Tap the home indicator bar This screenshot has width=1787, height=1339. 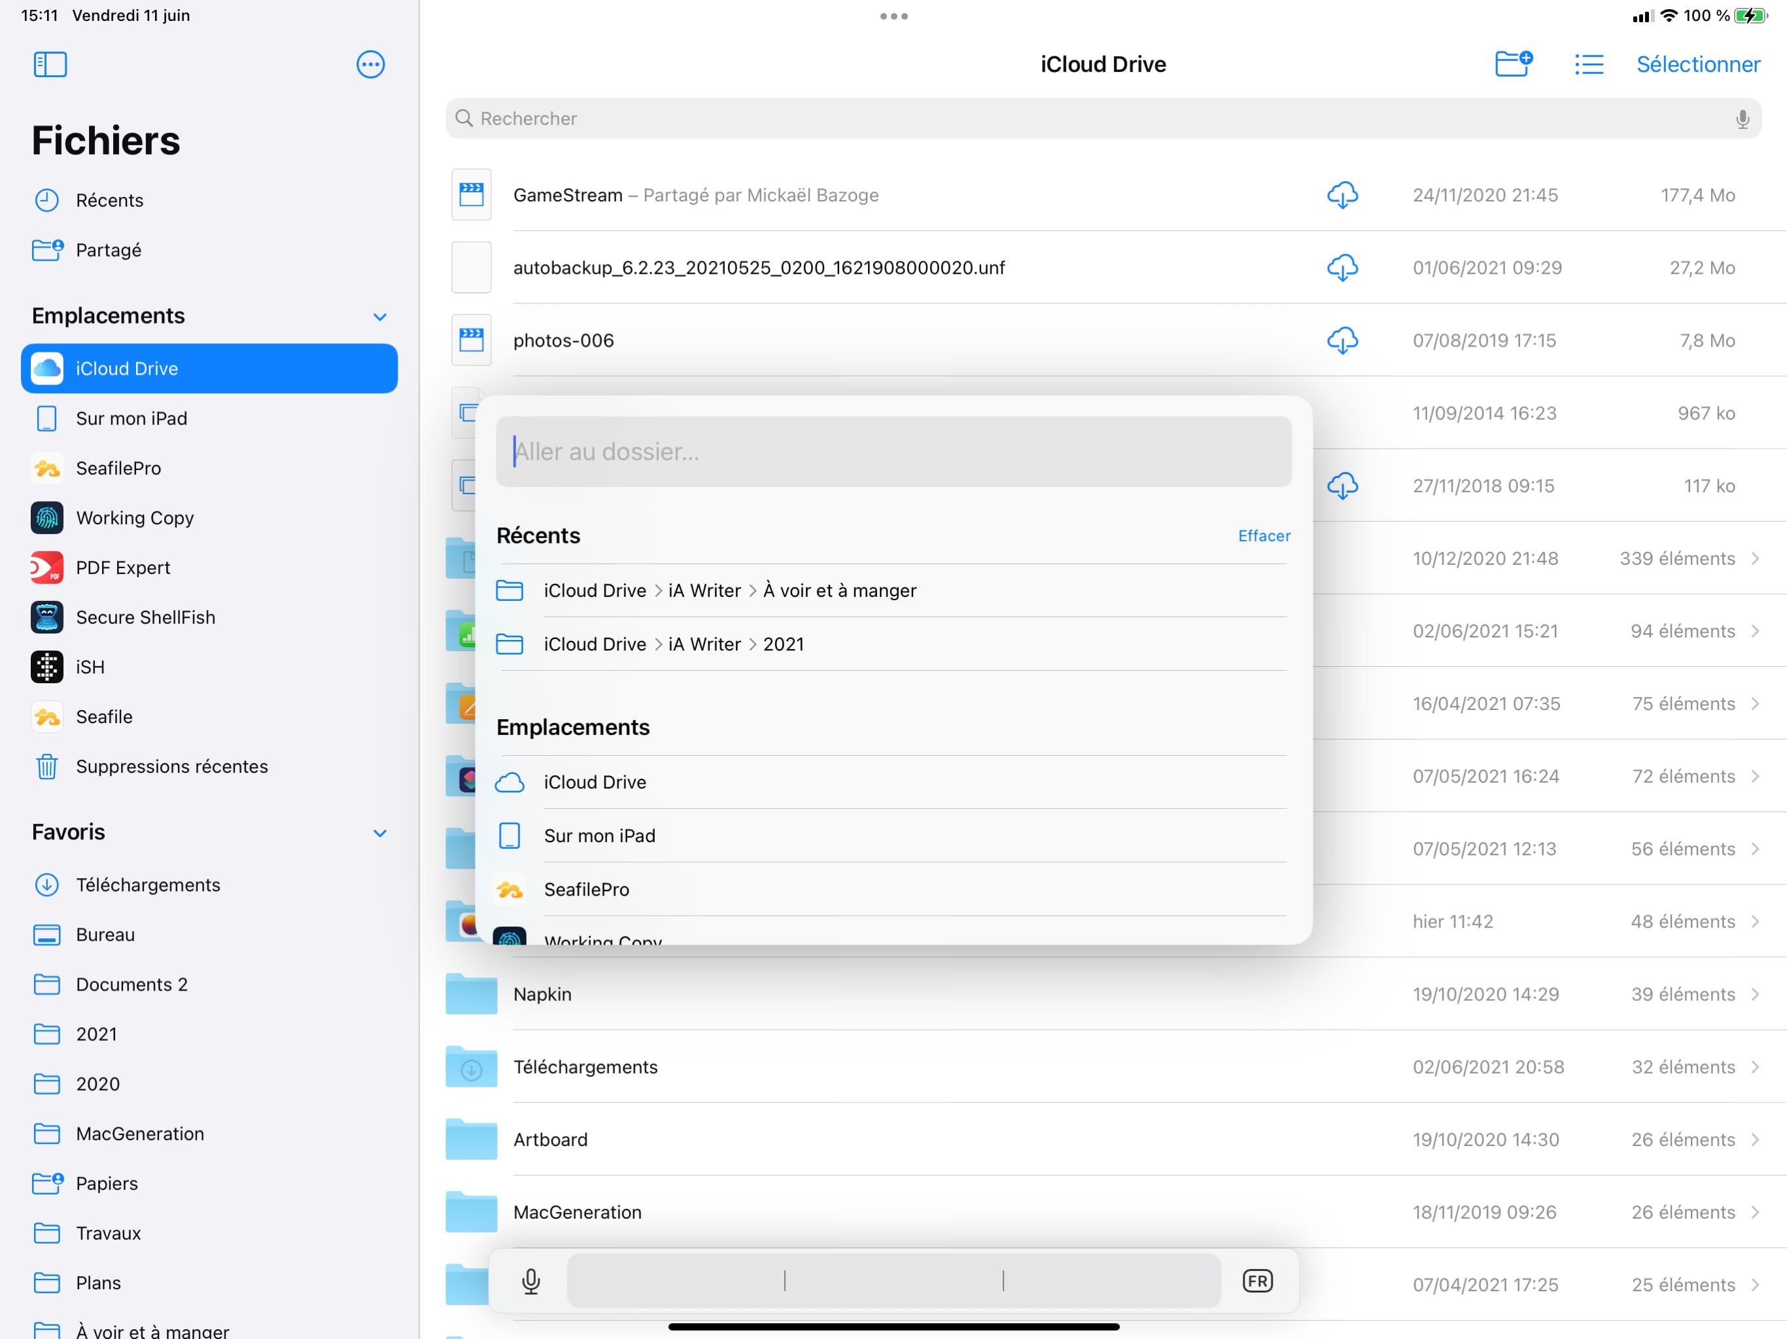click(893, 1327)
